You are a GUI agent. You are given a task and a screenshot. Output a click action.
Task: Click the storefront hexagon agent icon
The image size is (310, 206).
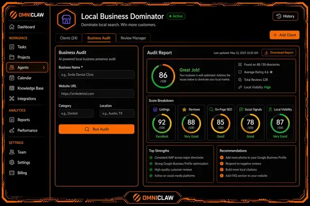(66, 19)
